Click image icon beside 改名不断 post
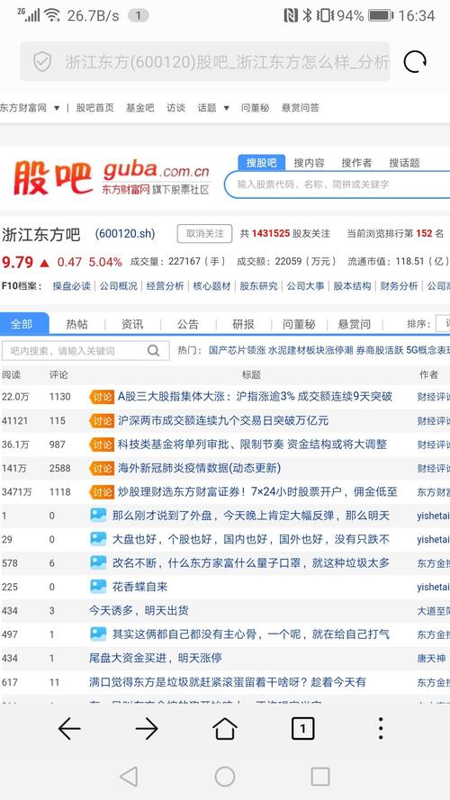 tap(98, 562)
